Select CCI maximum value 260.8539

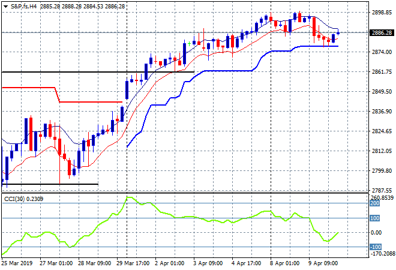tap(382, 198)
